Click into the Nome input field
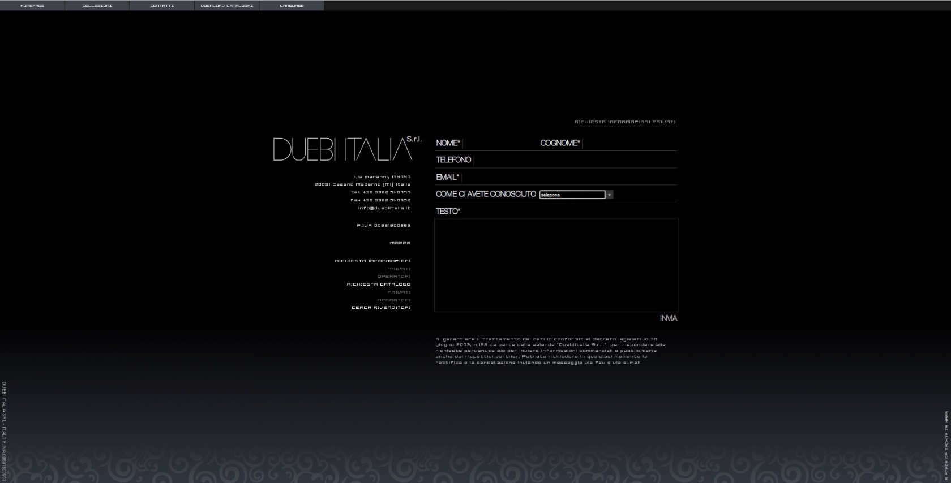951x483 pixels. tap(499, 143)
